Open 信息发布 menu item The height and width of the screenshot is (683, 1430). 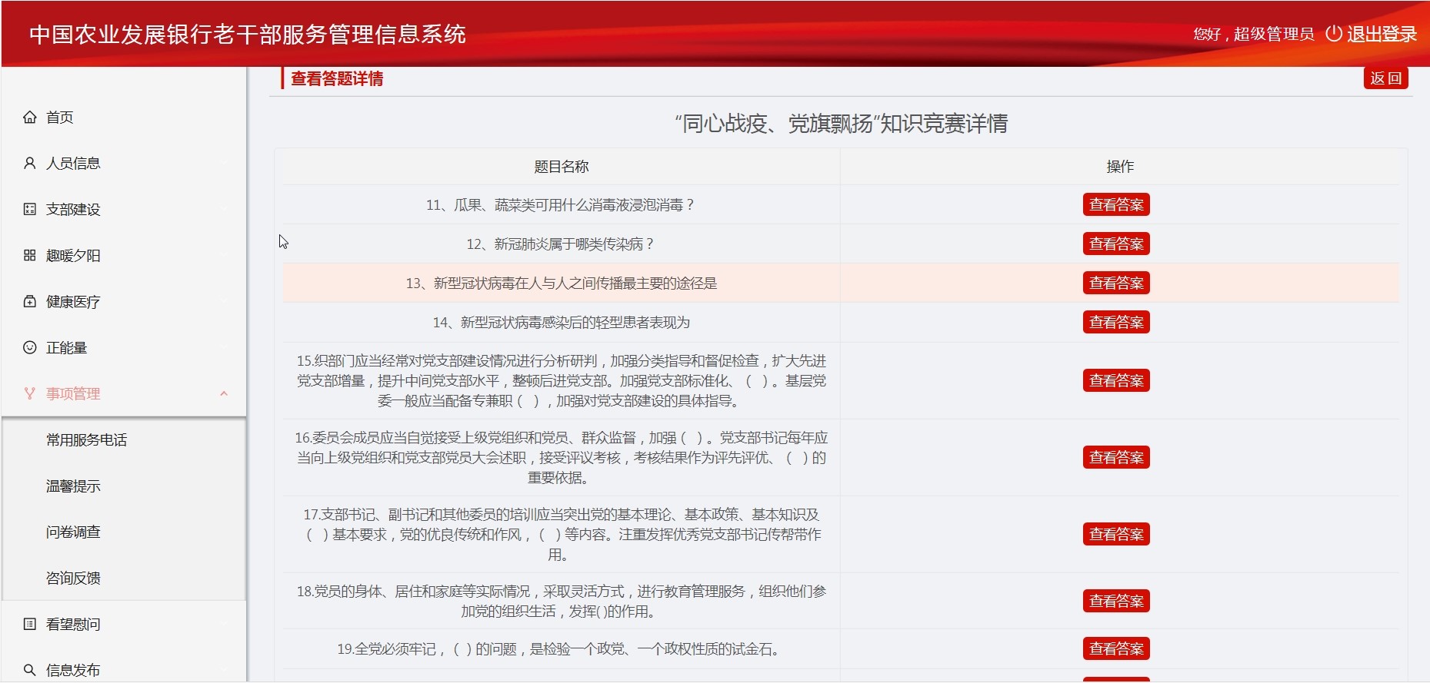[73, 670]
